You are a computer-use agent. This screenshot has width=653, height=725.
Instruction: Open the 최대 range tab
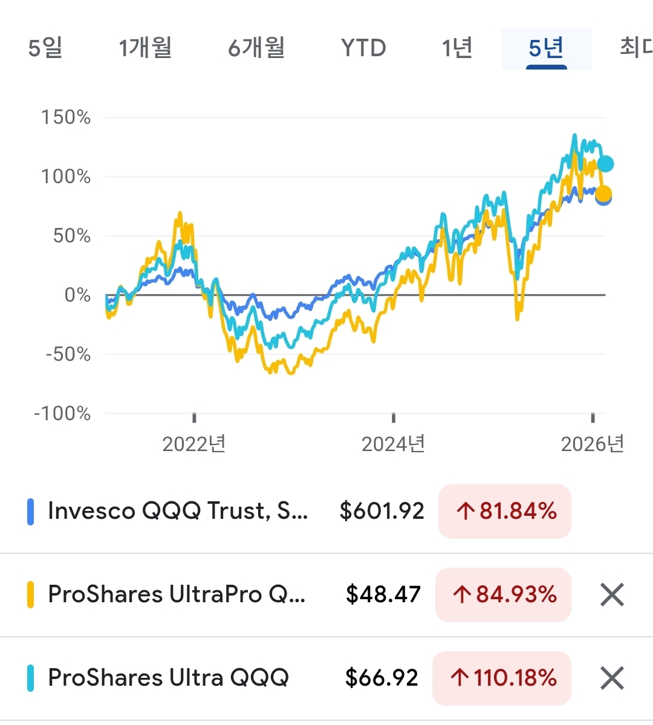[635, 48]
